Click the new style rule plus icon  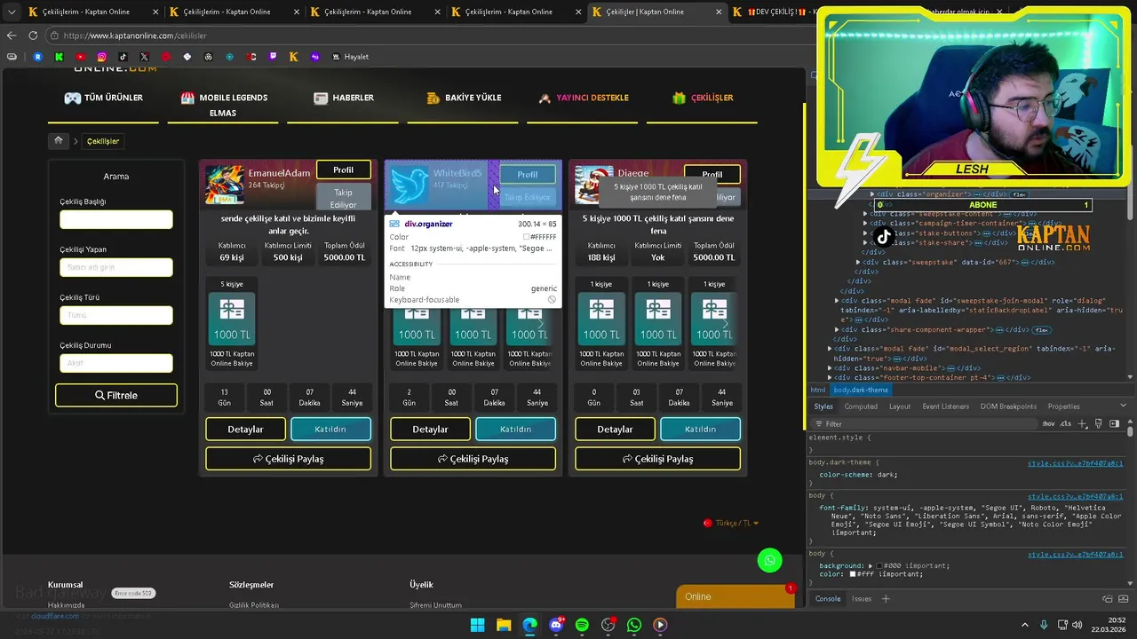[x=1083, y=423]
